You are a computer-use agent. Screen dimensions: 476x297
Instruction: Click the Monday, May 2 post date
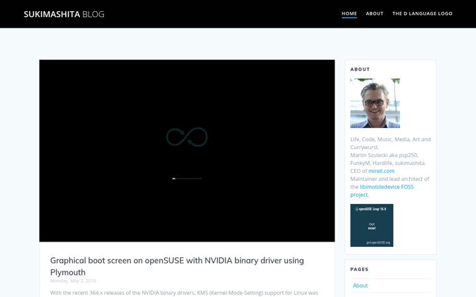pos(73,281)
